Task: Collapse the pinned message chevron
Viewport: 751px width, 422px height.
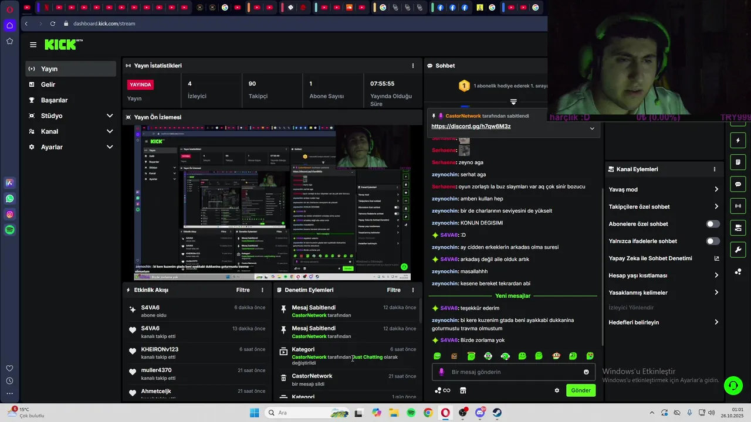Action: point(592,128)
